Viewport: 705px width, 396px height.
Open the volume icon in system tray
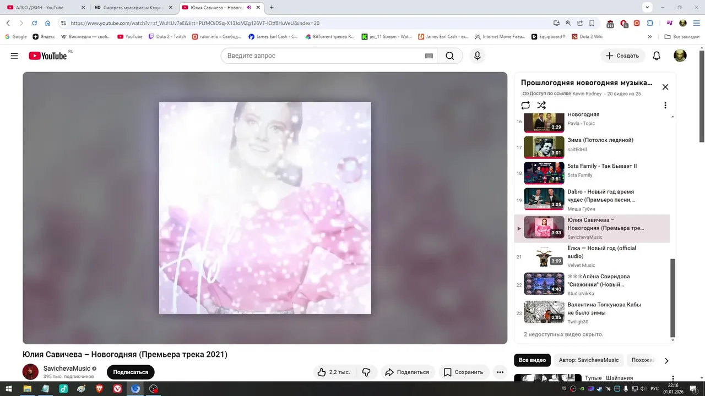644,388
